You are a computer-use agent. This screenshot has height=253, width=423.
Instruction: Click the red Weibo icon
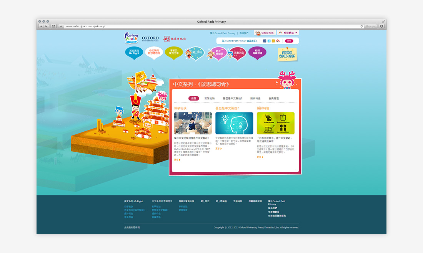coord(278,41)
